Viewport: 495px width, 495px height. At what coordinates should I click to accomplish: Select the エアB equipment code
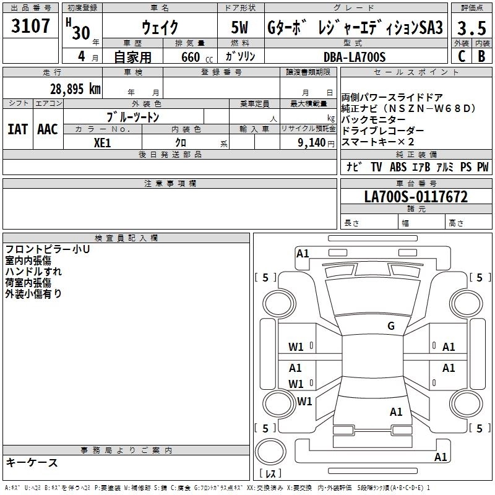click(x=421, y=166)
